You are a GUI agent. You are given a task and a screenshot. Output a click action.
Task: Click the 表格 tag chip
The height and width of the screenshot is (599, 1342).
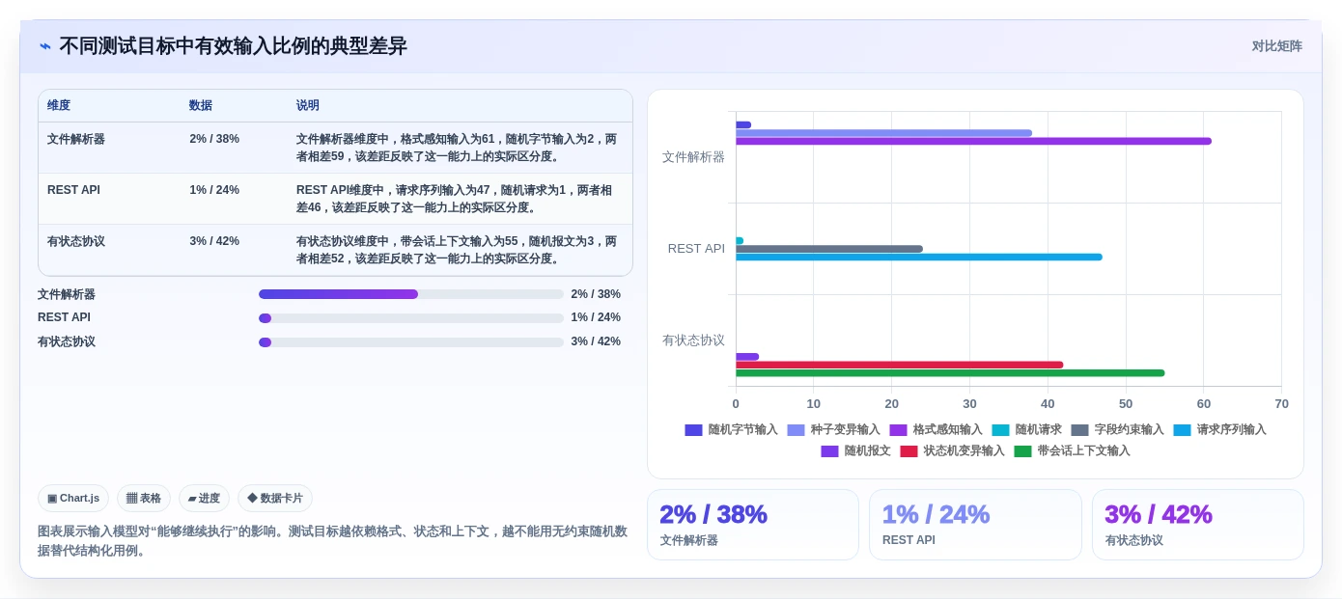(x=144, y=499)
